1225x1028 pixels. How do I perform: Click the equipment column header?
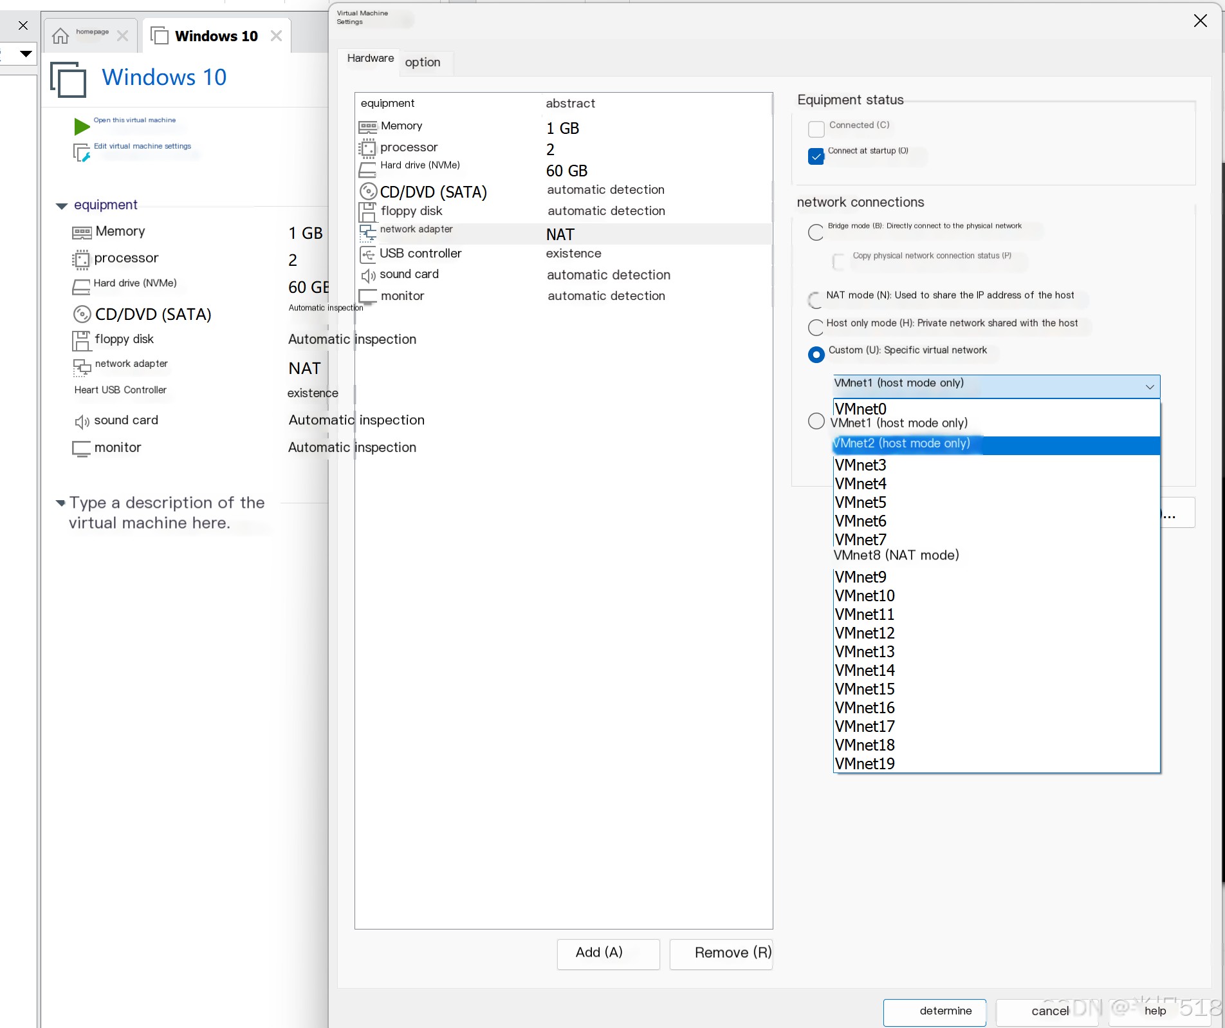click(387, 104)
